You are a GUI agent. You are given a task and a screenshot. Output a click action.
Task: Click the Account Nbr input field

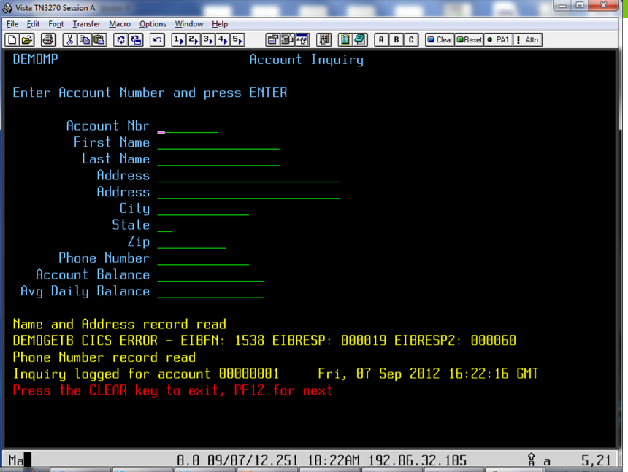tap(186, 129)
